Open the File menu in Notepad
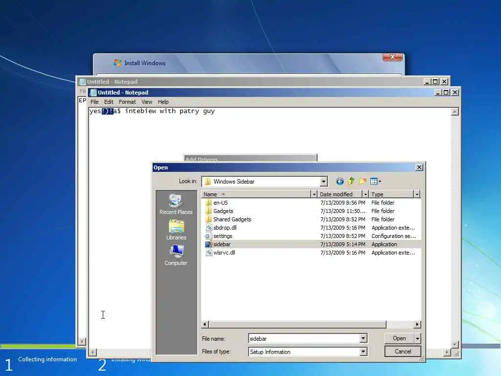 94,102
